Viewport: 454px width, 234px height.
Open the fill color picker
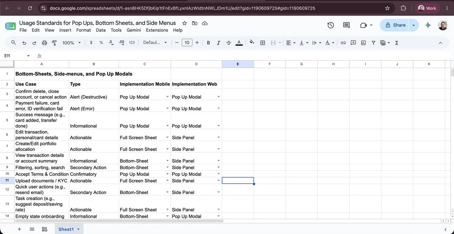point(252,42)
